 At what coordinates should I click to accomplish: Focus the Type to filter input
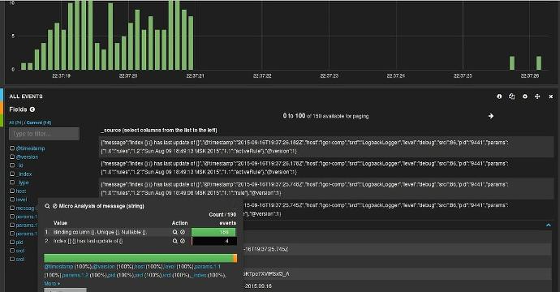(x=45, y=134)
